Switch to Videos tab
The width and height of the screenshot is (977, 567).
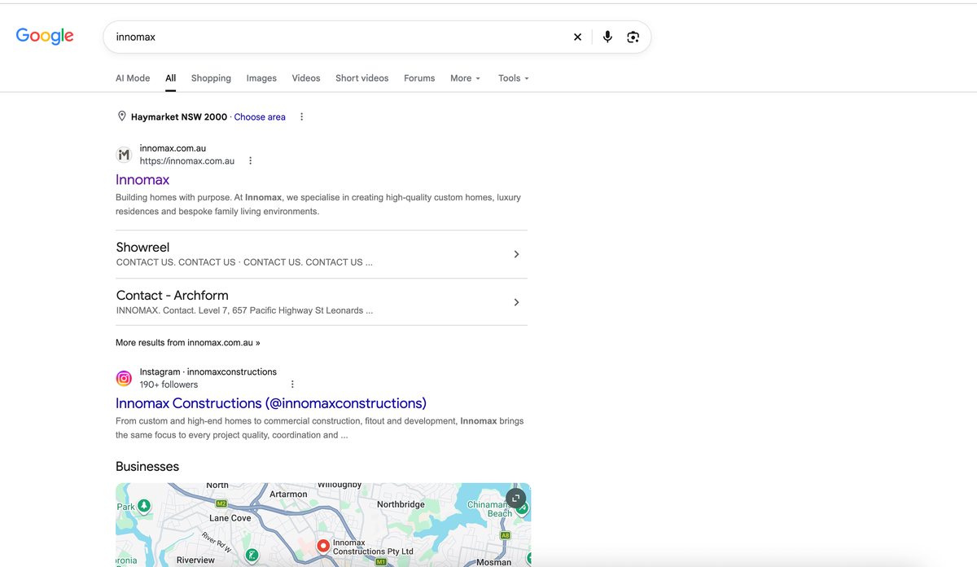tap(306, 78)
